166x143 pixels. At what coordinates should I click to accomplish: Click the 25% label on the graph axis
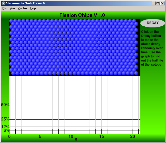coord(5,119)
